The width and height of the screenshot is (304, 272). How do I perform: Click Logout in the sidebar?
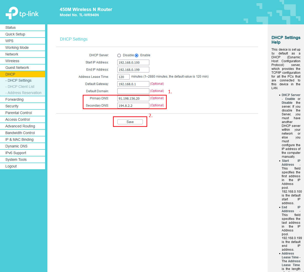tap(11, 166)
